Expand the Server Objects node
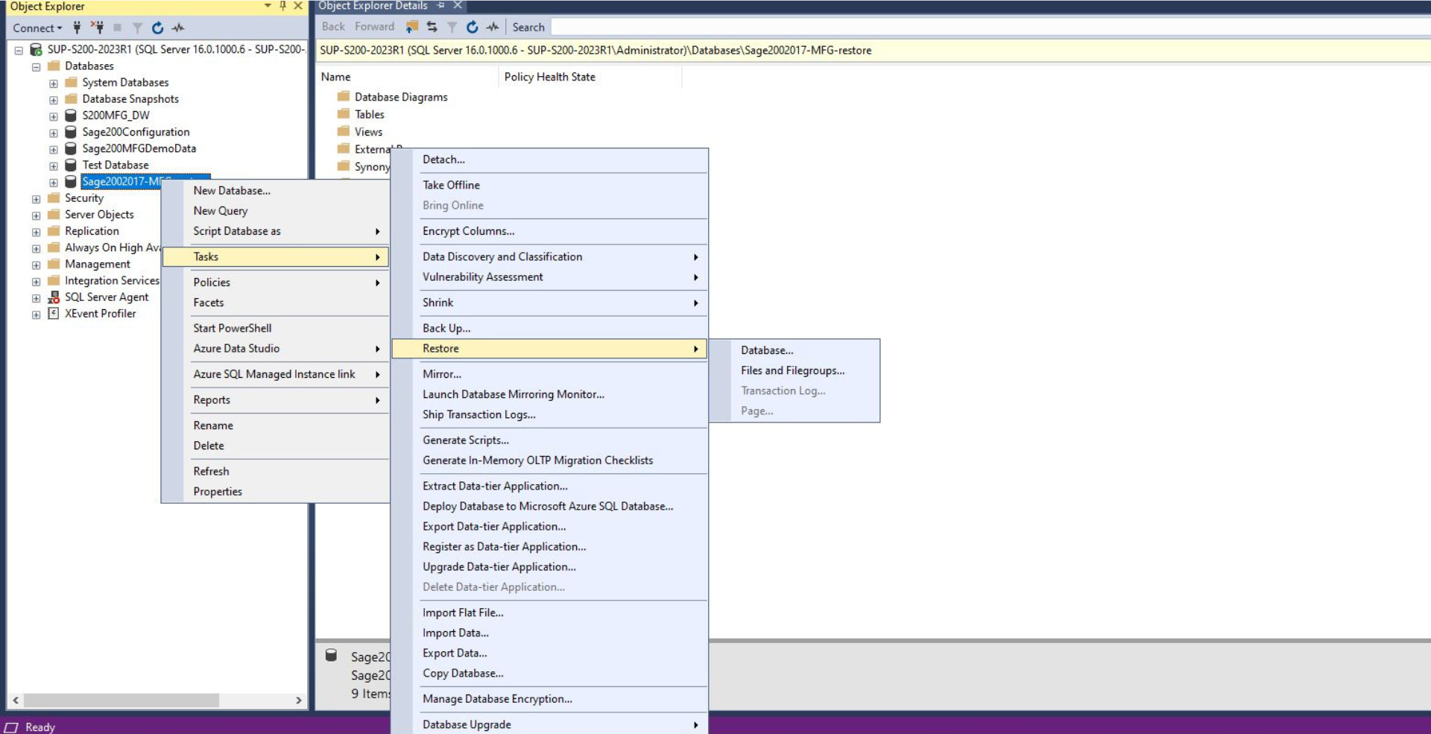 pos(36,215)
